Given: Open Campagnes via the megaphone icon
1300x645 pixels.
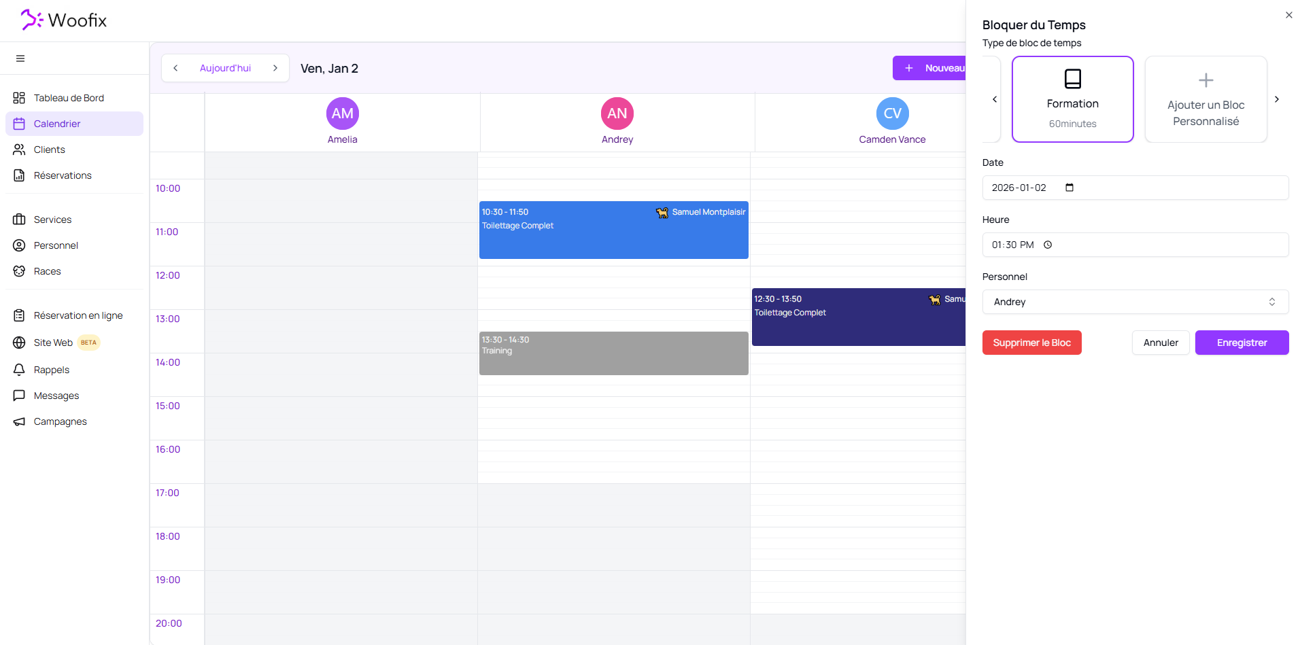Looking at the screenshot, I should pyautogui.click(x=19, y=421).
